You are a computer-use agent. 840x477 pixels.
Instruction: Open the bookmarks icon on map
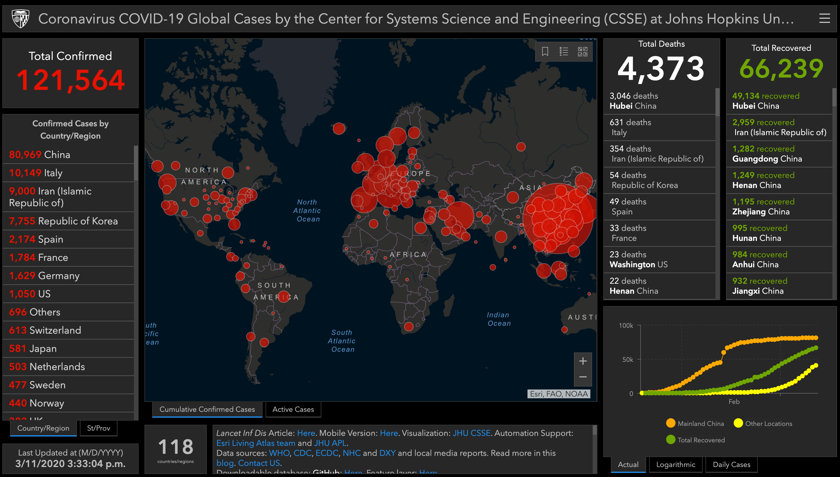[545, 51]
